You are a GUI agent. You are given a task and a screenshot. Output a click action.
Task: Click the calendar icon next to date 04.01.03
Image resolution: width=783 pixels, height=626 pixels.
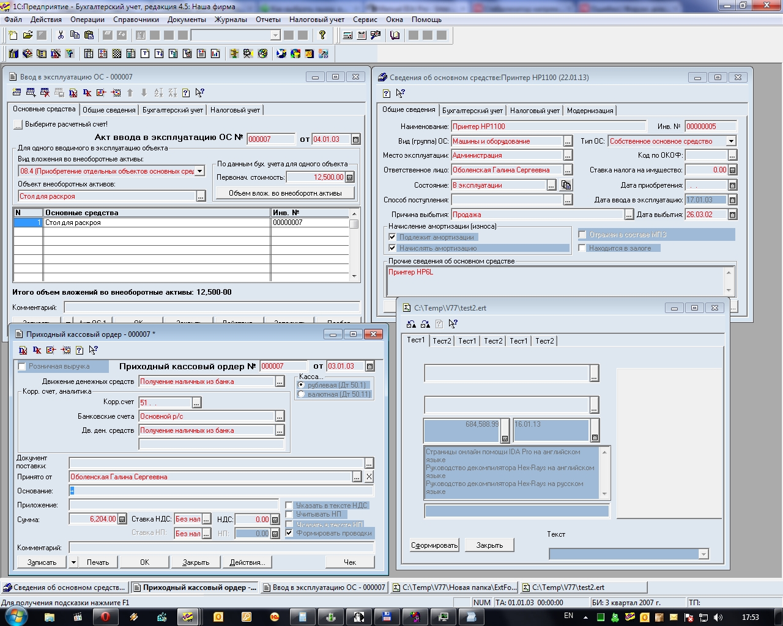(x=356, y=139)
